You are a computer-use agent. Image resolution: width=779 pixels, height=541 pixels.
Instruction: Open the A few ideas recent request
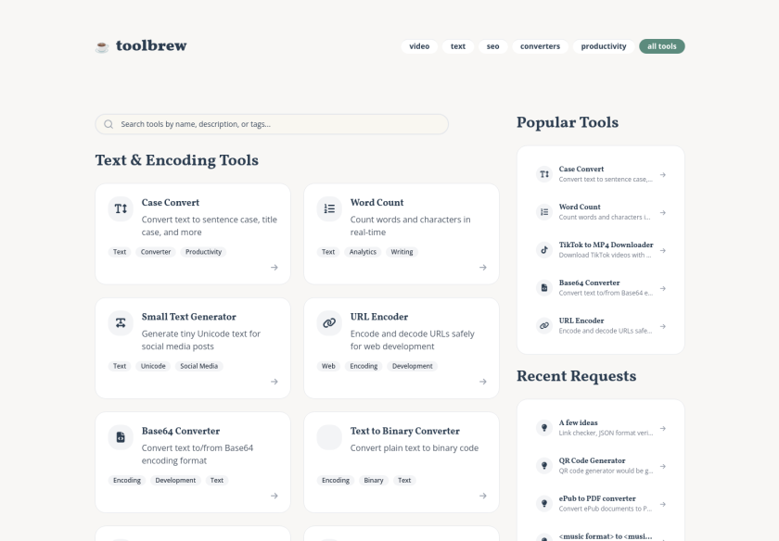[601, 427]
